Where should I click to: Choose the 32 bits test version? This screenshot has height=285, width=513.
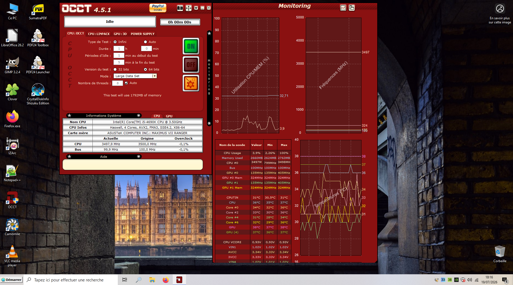[x=115, y=69]
